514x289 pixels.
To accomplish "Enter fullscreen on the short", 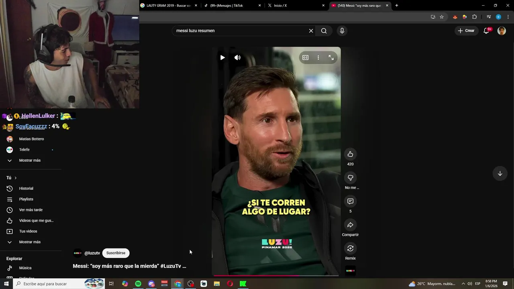I will pos(331,57).
